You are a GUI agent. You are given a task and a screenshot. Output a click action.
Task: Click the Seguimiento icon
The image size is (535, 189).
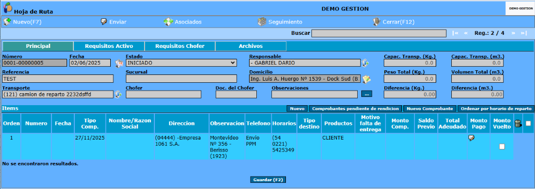(262, 22)
